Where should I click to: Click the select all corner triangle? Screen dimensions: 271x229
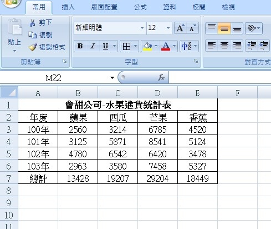[9, 92]
